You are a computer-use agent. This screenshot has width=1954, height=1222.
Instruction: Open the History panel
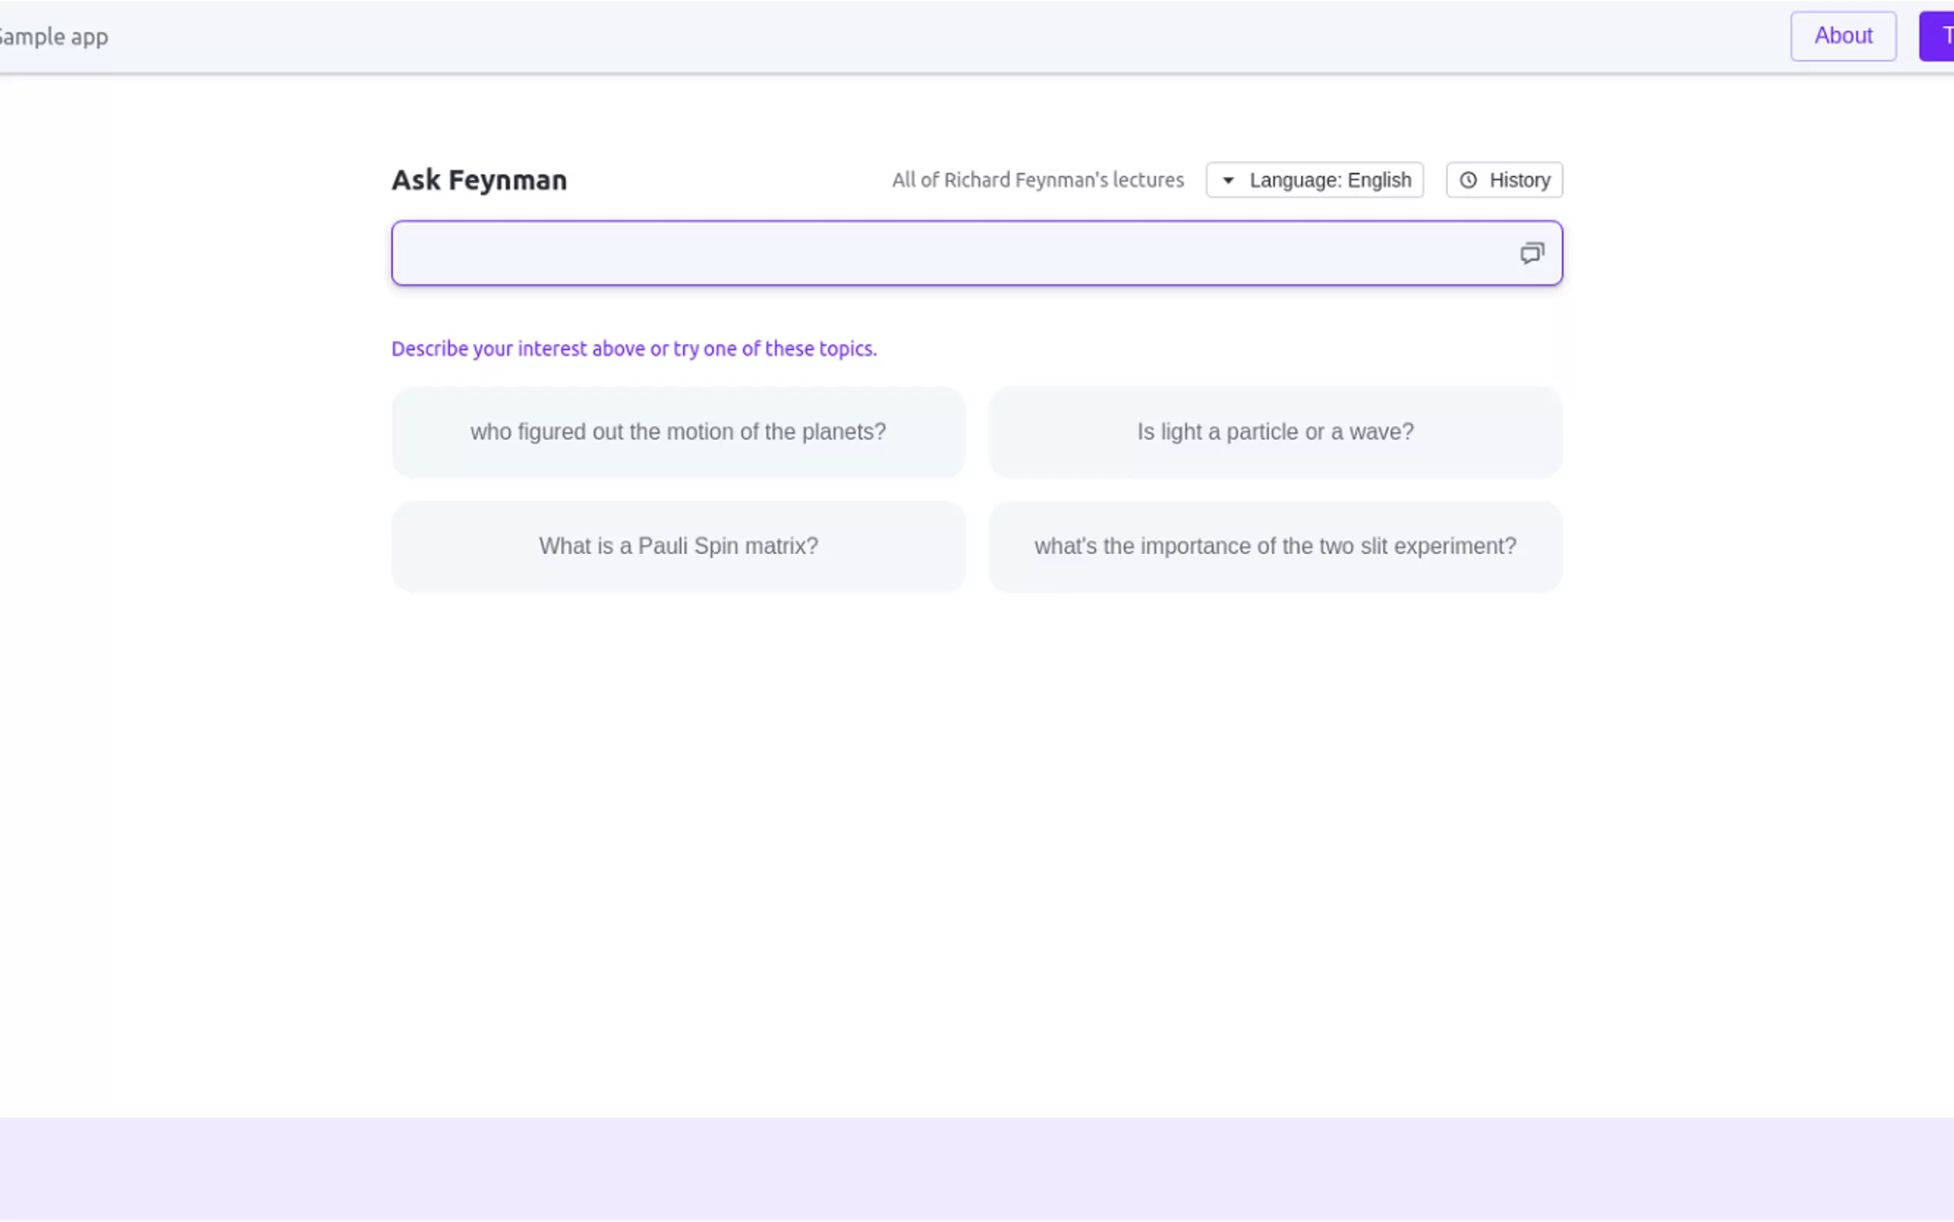[x=1503, y=180]
